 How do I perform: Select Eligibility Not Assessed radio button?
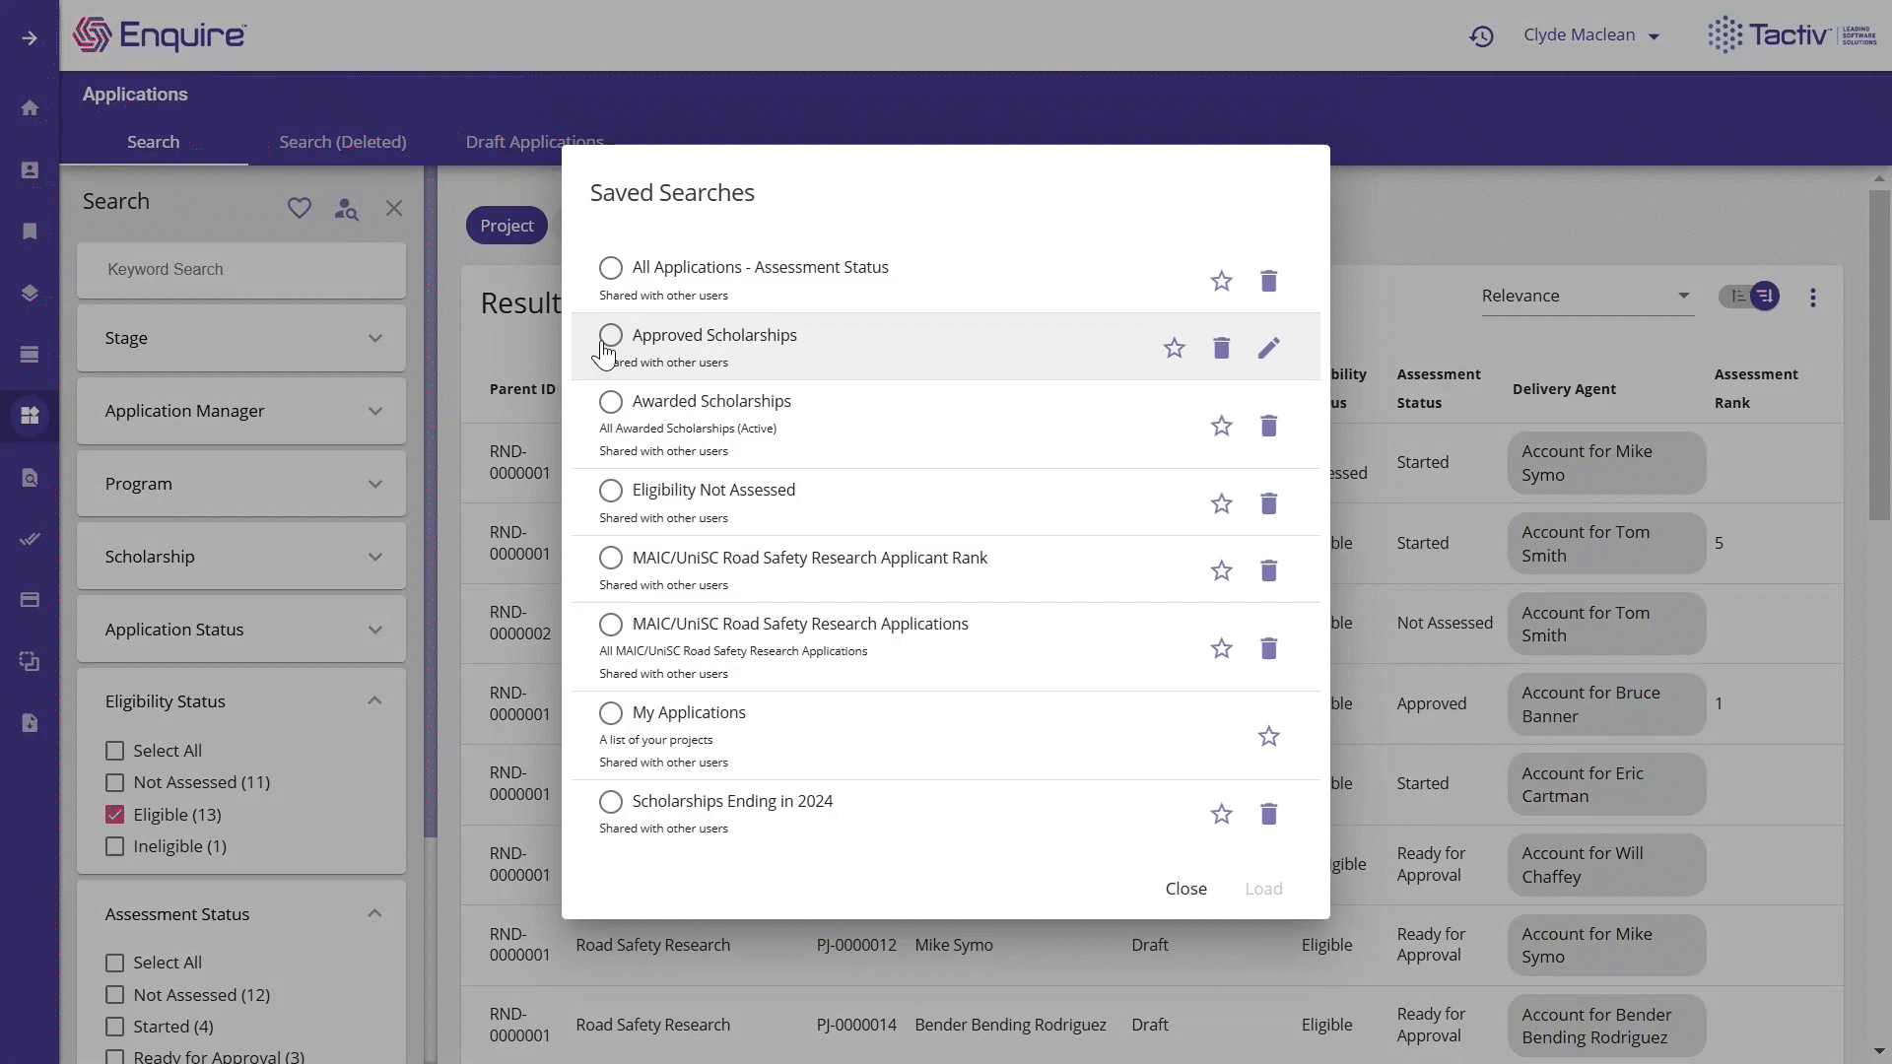pyautogui.click(x=611, y=491)
